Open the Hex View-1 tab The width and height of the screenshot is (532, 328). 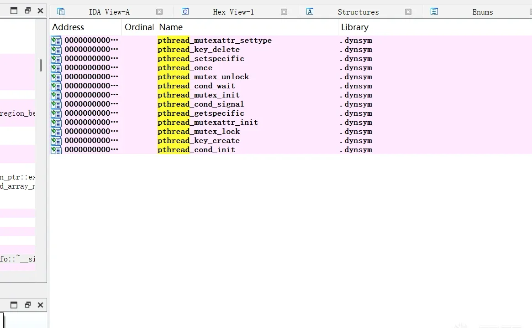233,12
